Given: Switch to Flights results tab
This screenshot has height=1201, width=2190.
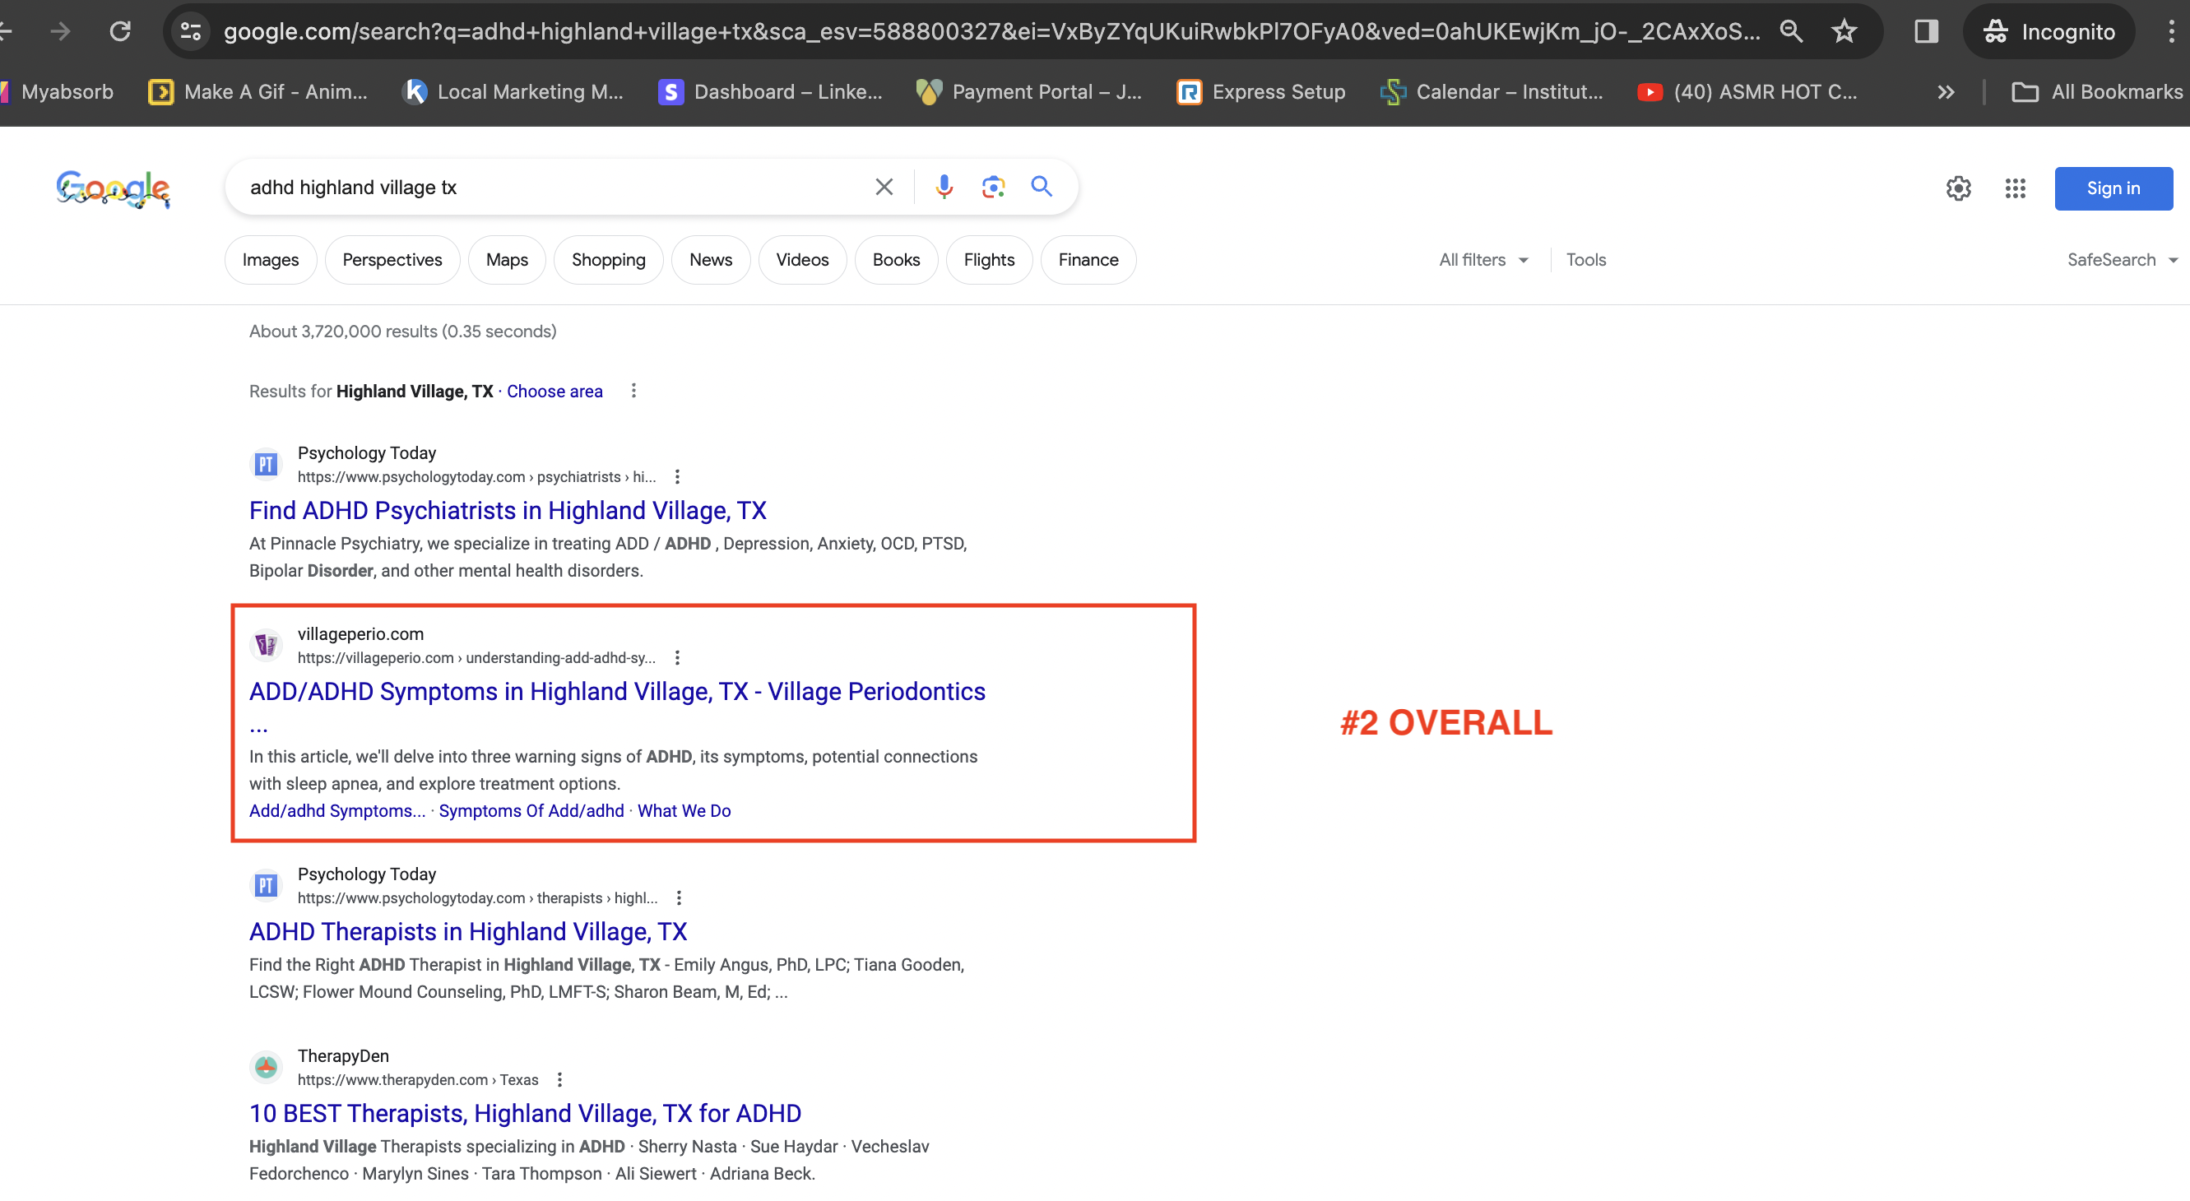Looking at the screenshot, I should pos(989,260).
